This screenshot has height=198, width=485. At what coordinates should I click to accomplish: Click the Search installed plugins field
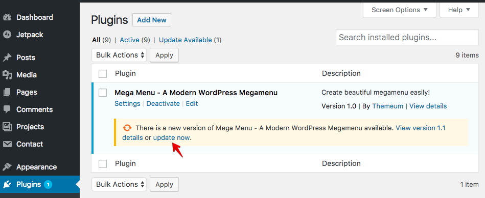click(x=407, y=38)
